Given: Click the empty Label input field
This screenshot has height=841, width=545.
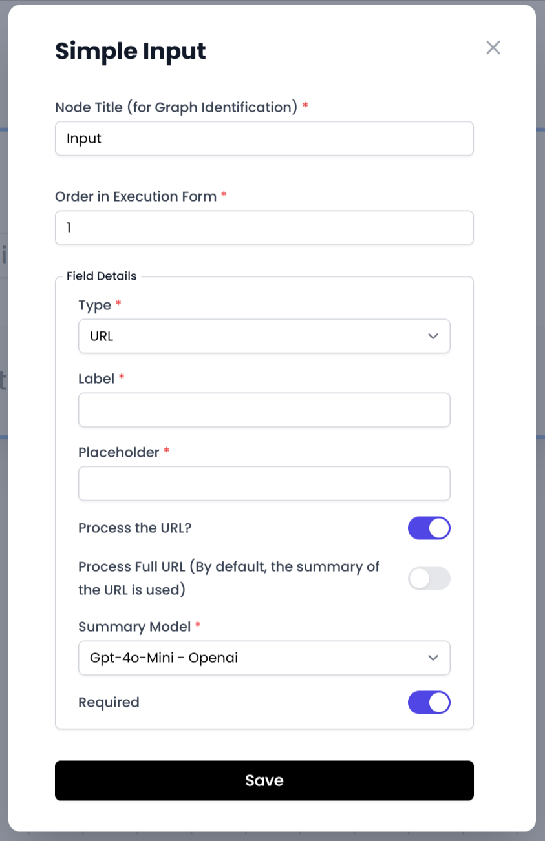Looking at the screenshot, I should 264,410.
